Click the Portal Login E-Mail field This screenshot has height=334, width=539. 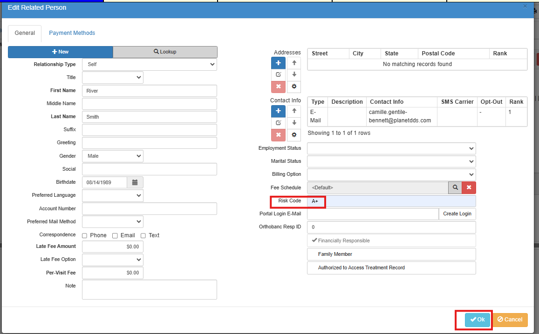click(x=373, y=214)
